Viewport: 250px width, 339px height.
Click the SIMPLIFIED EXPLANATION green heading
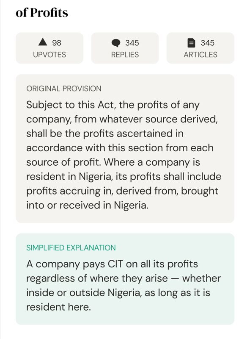[71, 248]
